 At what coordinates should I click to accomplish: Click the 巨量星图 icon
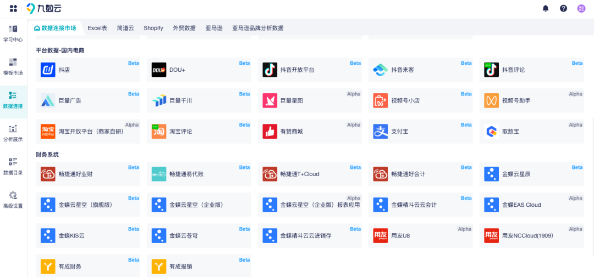269,100
